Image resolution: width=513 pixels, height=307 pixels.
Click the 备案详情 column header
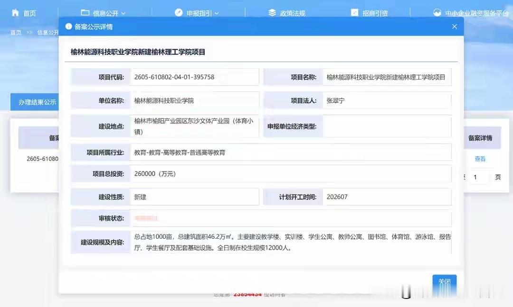pyautogui.click(x=480, y=138)
